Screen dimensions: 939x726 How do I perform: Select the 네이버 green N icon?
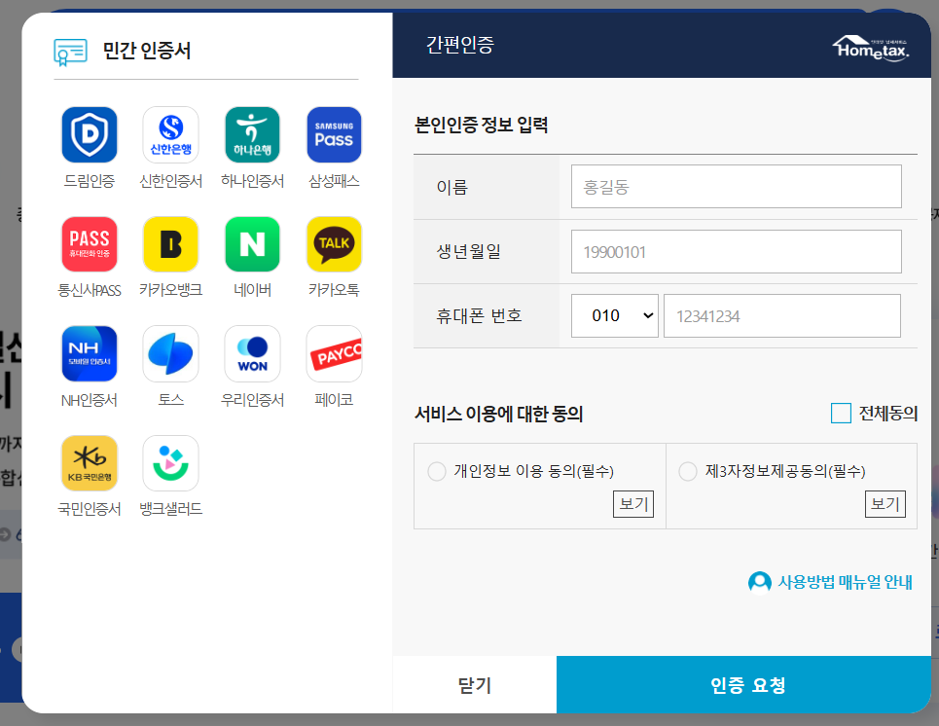[252, 244]
